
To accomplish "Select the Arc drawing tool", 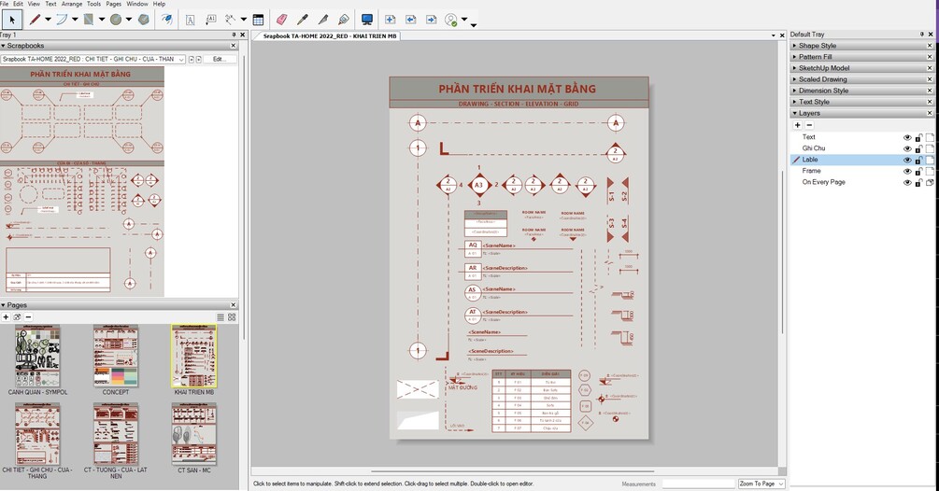I will 62,20.
